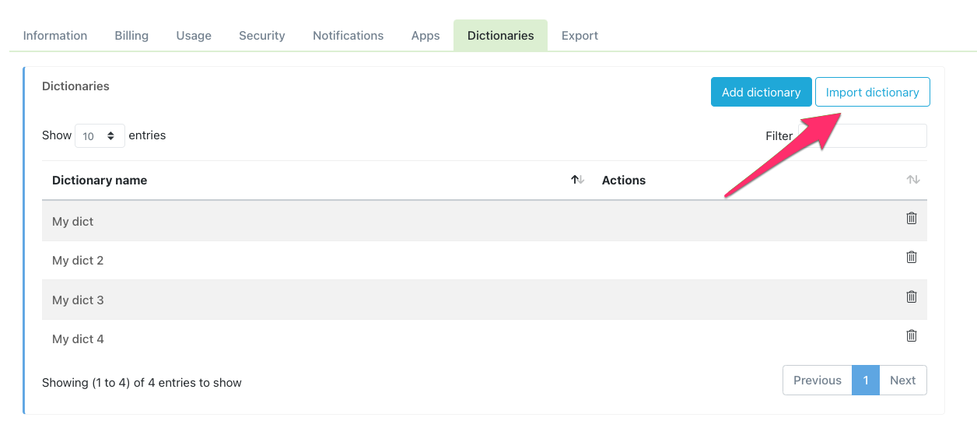
Task: Remove My dict 3 using trash icon
Action: coord(912,296)
